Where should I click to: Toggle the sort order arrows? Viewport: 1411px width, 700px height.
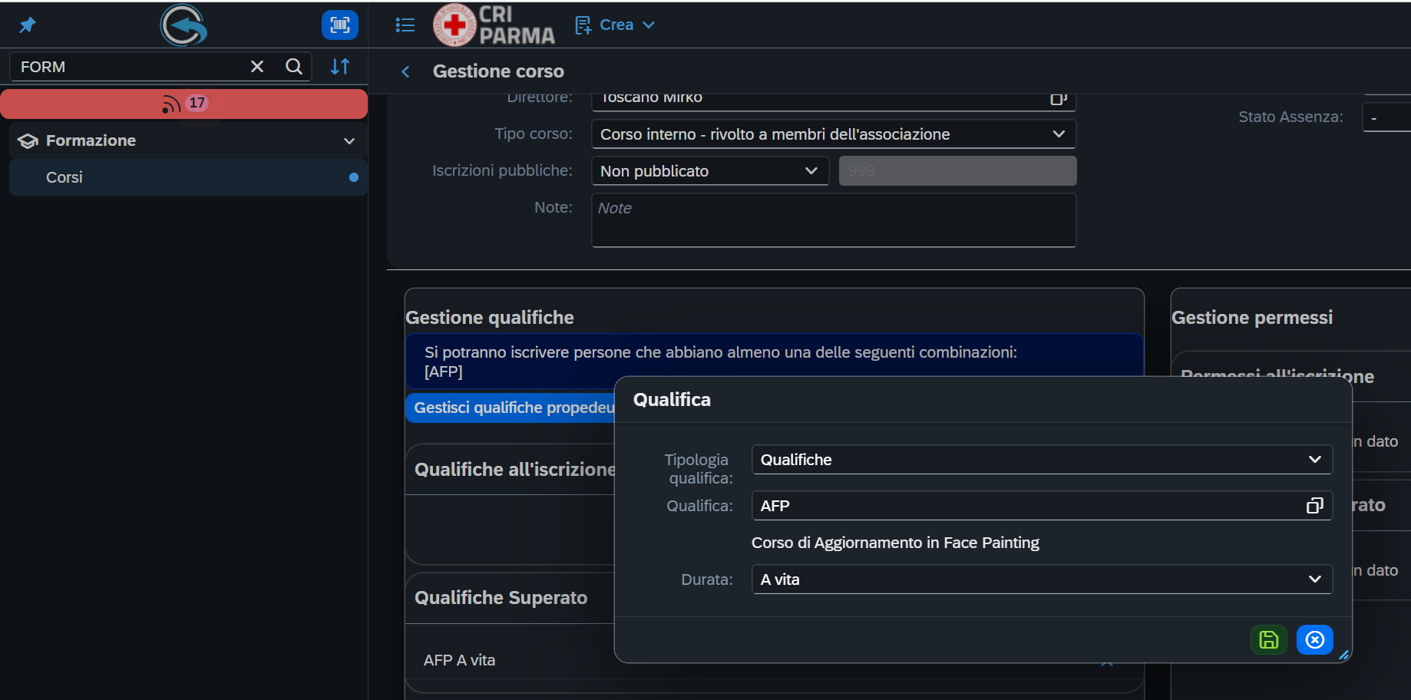(x=340, y=67)
